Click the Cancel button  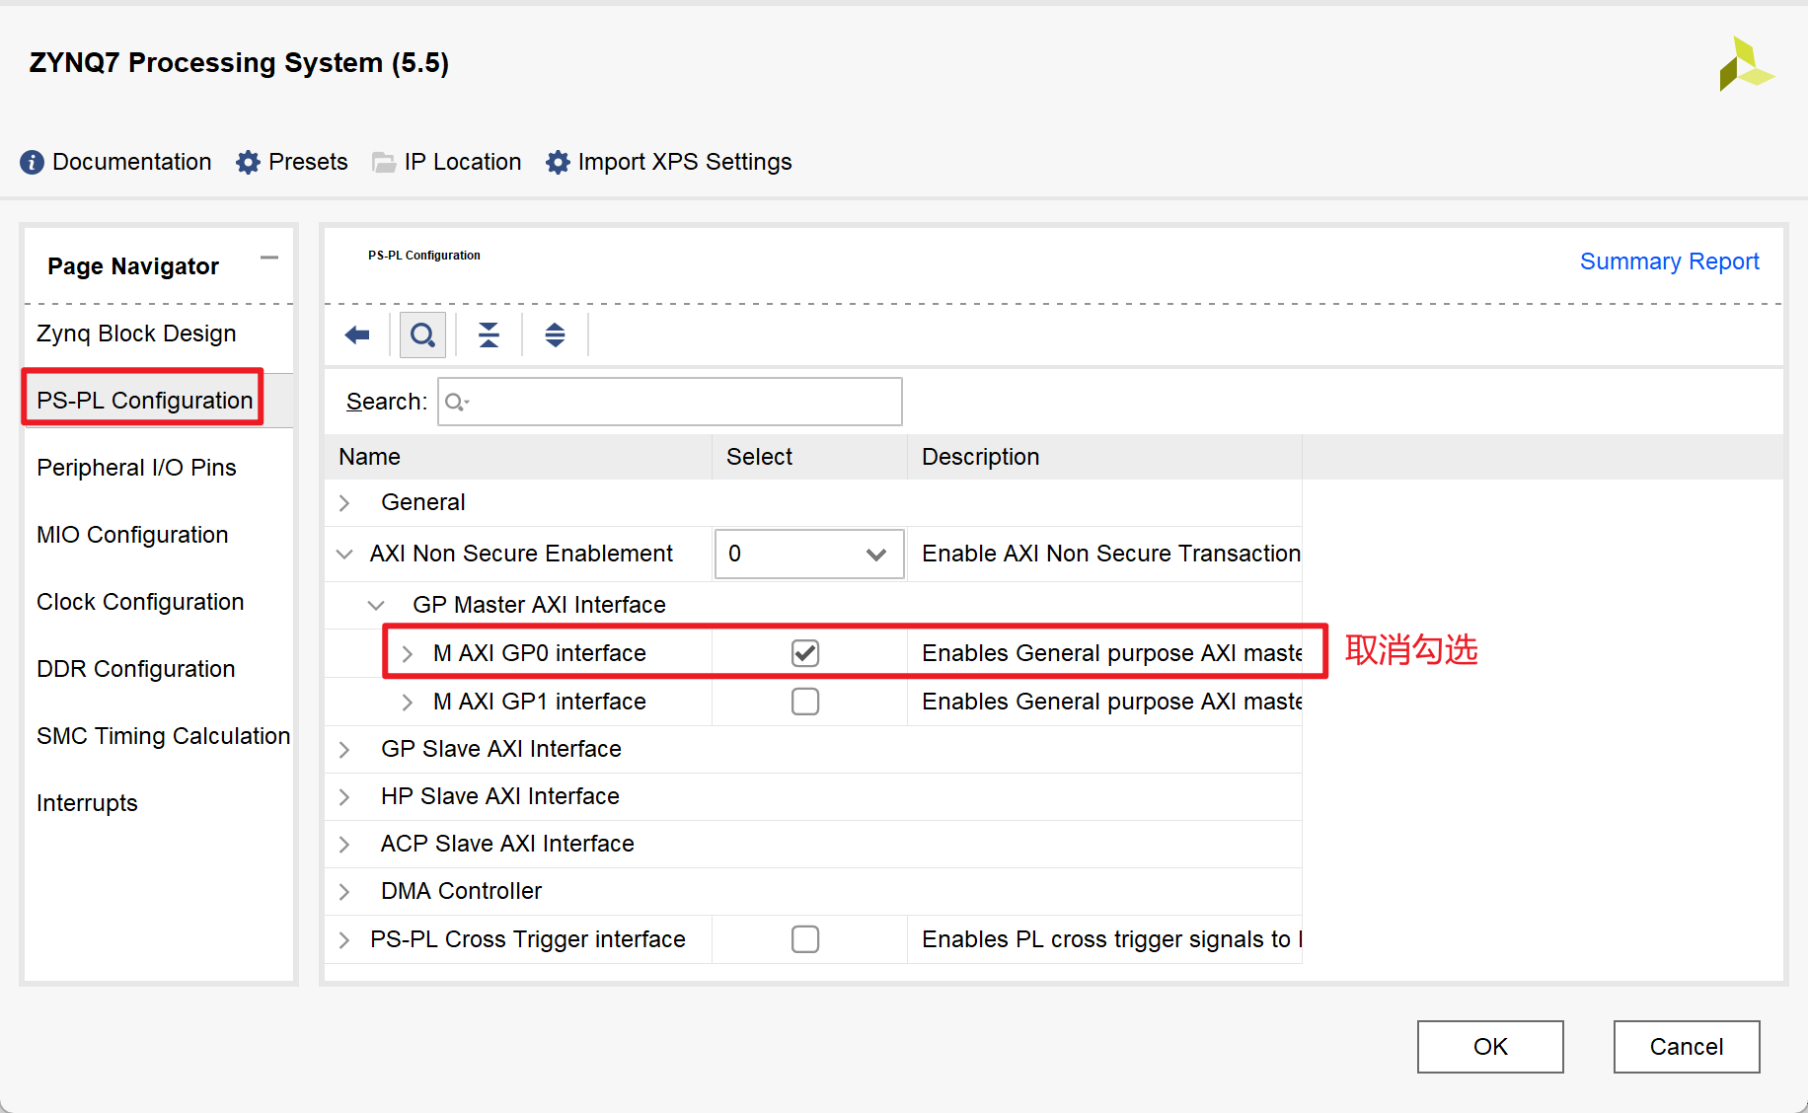coord(1687,1047)
